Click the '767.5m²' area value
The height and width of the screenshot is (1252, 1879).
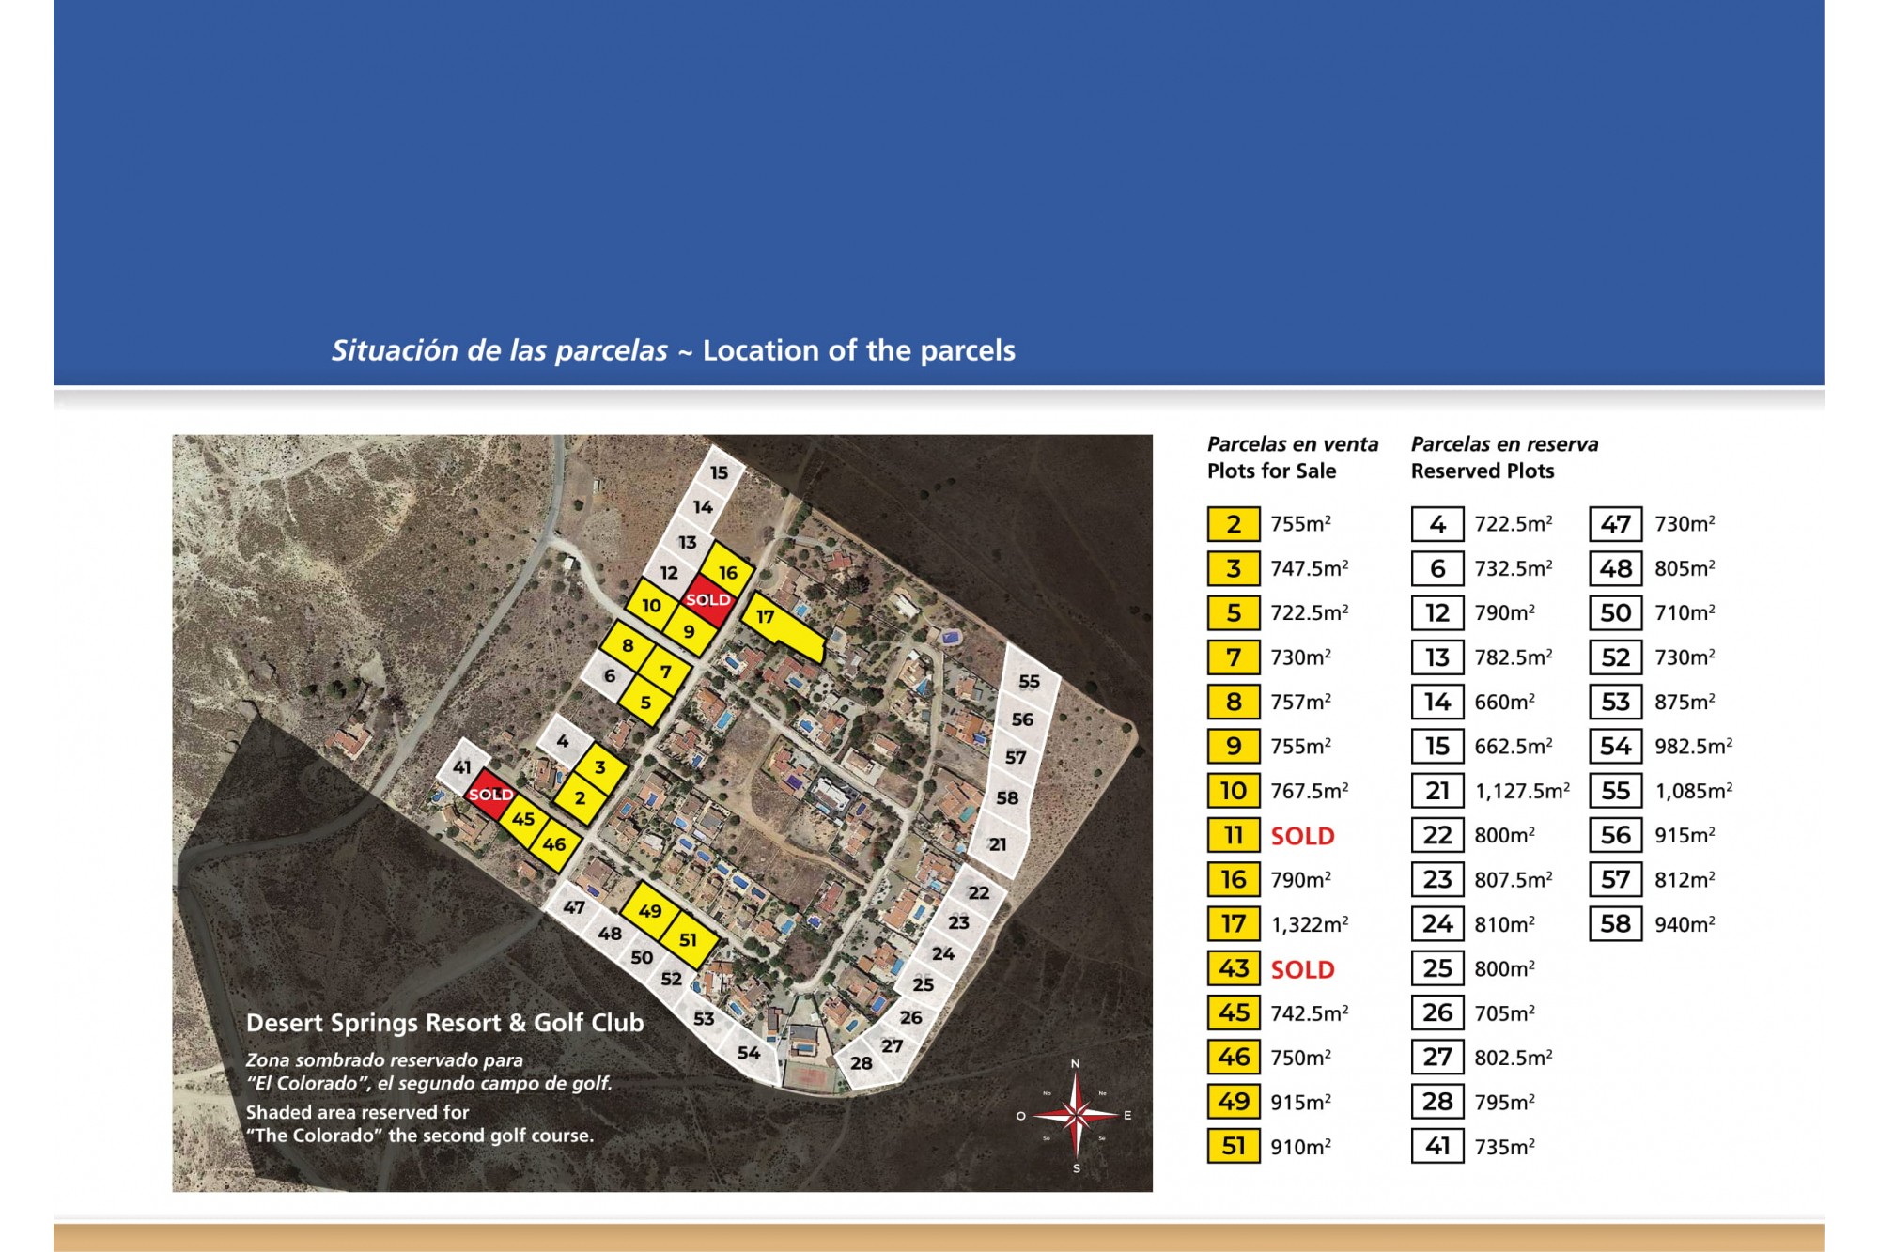pyautogui.click(x=1310, y=791)
